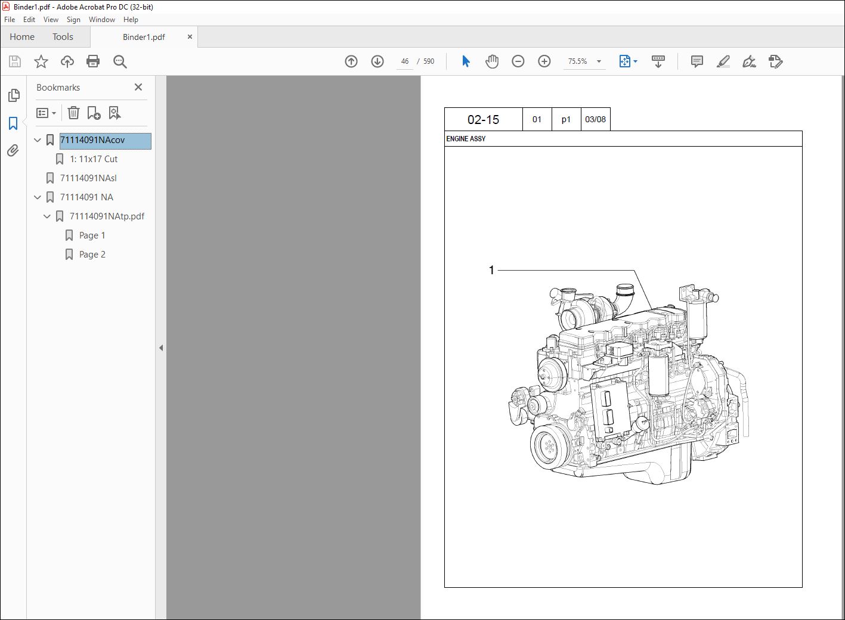The height and width of the screenshot is (620, 845).
Task: Click the Save file icon
Action: tap(15, 61)
